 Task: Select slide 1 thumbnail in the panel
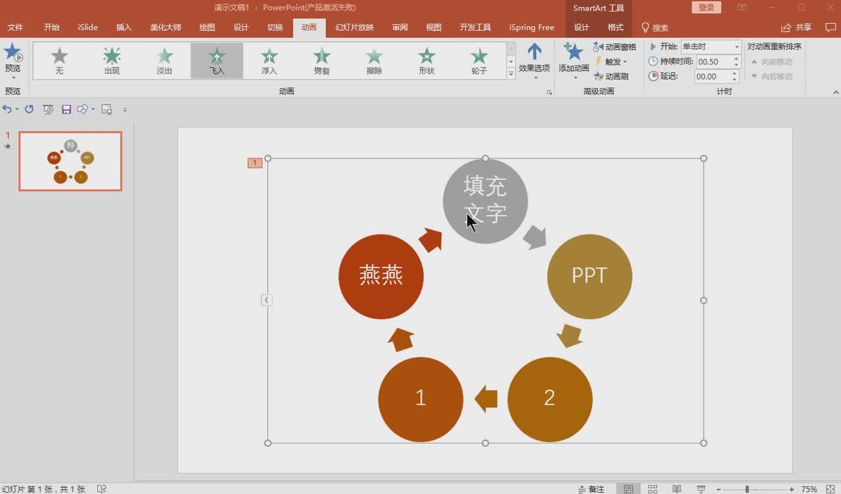point(70,161)
